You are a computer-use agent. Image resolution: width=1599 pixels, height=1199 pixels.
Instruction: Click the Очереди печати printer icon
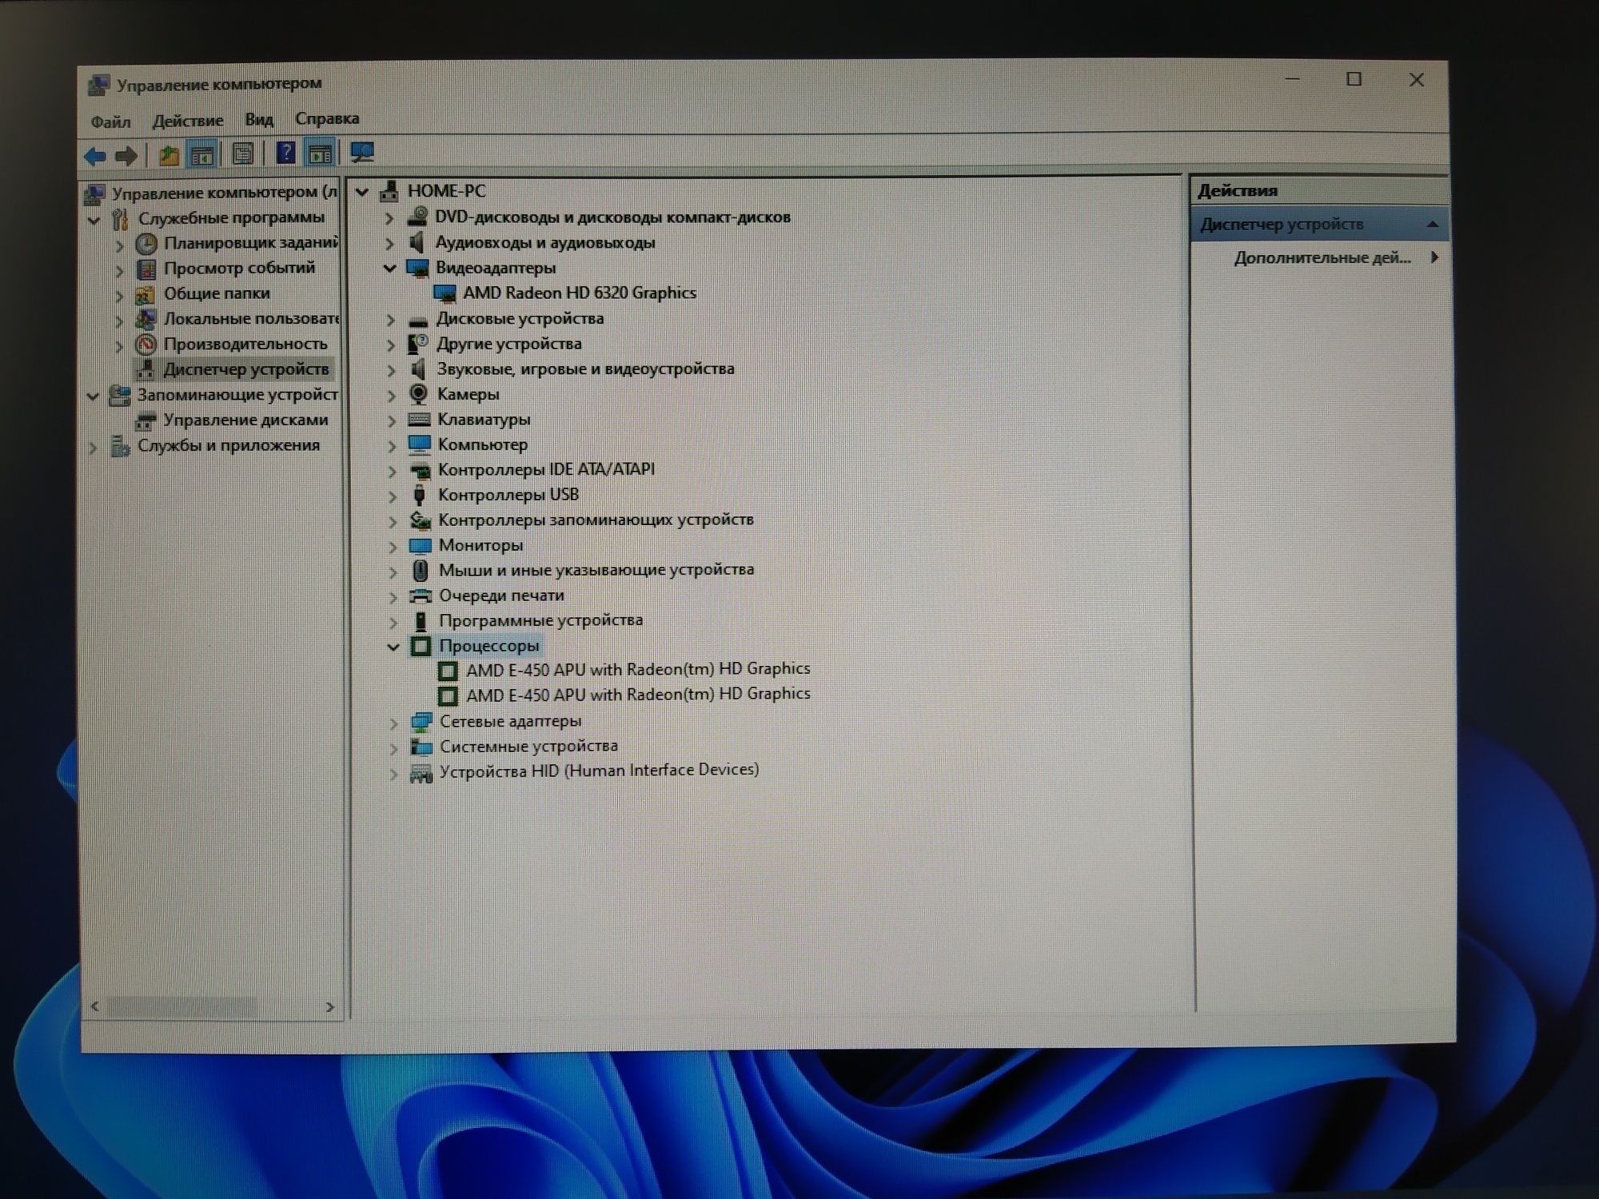tap(421, 596)
